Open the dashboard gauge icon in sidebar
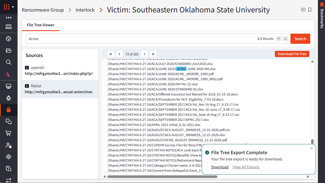325x183 pixels. (x=9, y=39)
